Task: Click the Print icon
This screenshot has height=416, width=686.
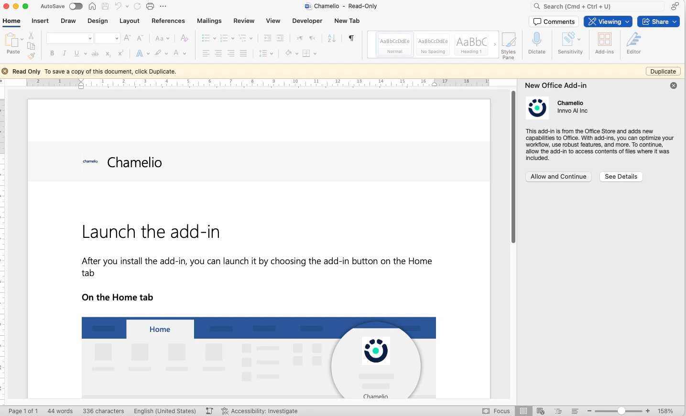Action: 150,6
